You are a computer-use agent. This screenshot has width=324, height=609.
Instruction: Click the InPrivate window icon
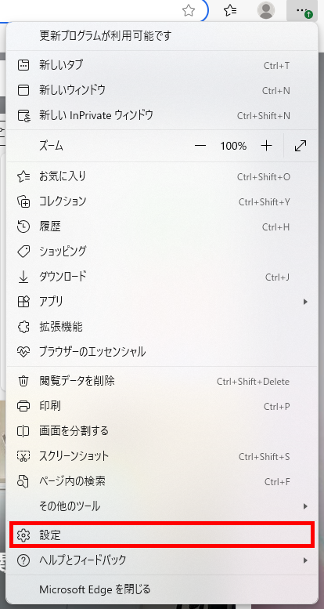[23, 115]
